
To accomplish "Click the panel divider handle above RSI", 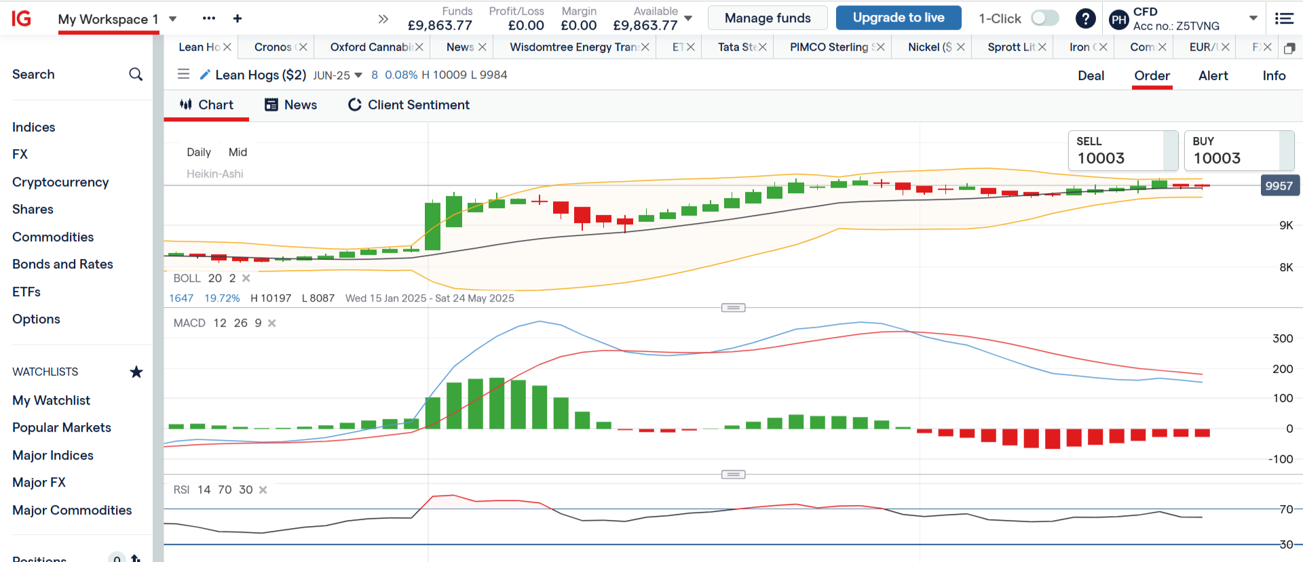I will (733, 475).
